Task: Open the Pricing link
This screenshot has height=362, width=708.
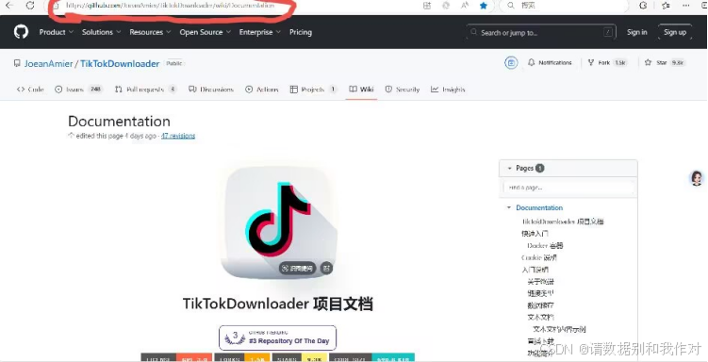Action: (x=301, y=32)
